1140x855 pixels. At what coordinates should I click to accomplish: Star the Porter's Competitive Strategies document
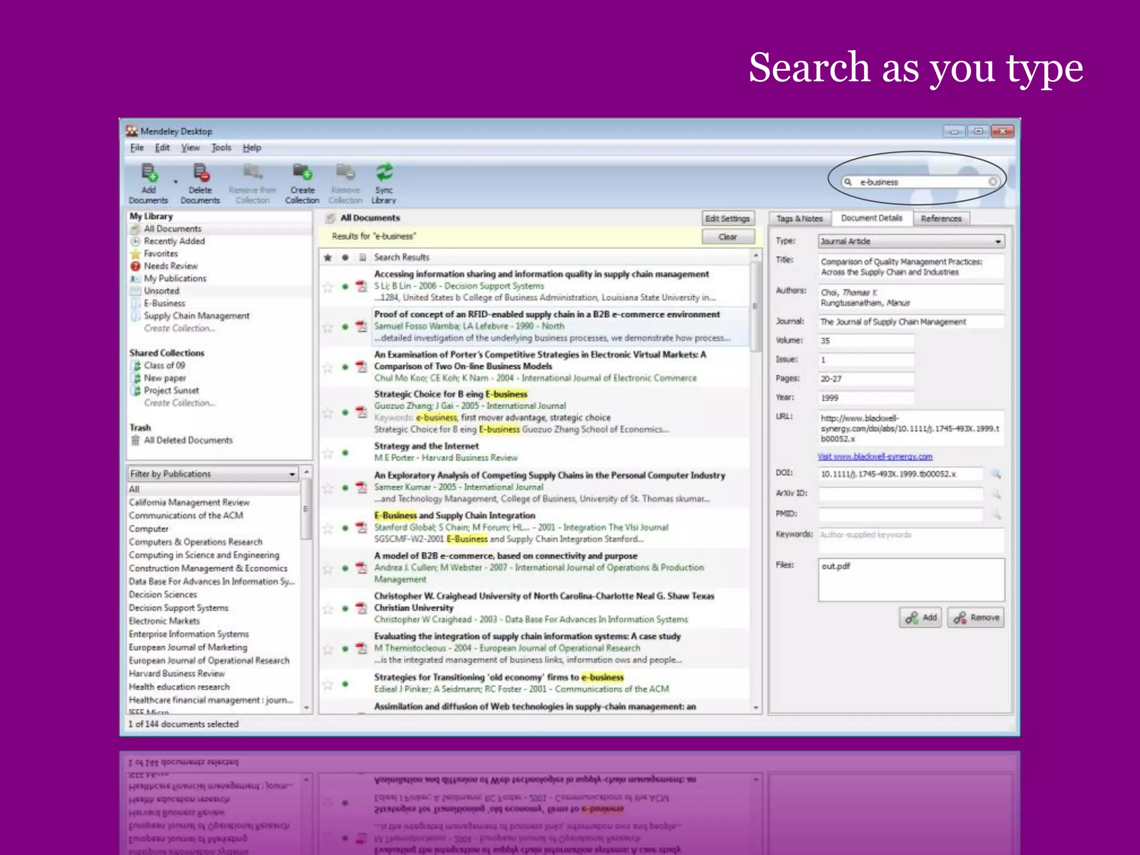point(328,367)
